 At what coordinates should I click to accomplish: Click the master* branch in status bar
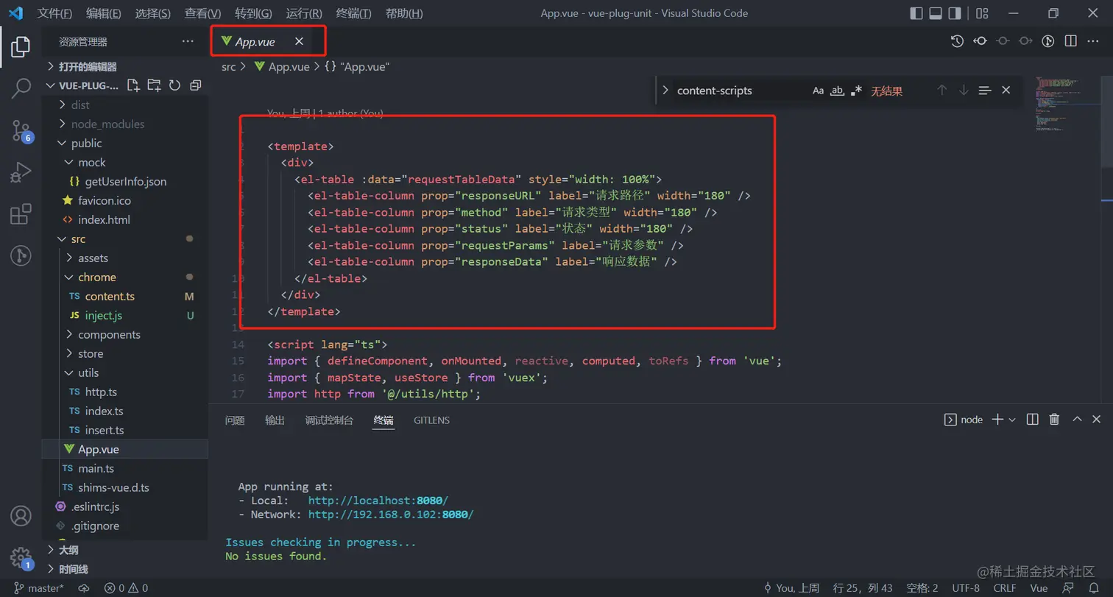coord(39,588)
